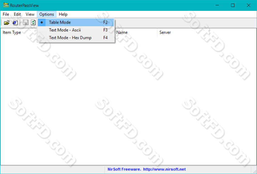Minimize the RouterPassView window
This screenshot has width=257, height=174.
217,5
